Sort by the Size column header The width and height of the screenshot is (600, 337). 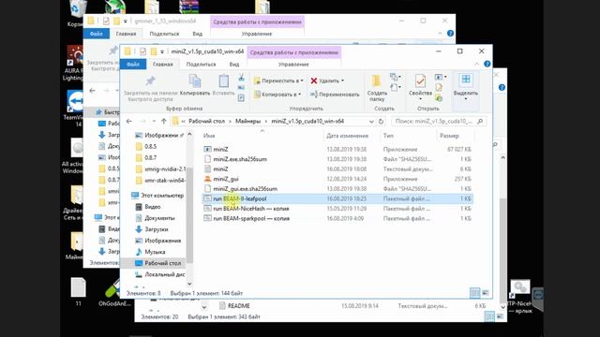[x=449, y=136]
